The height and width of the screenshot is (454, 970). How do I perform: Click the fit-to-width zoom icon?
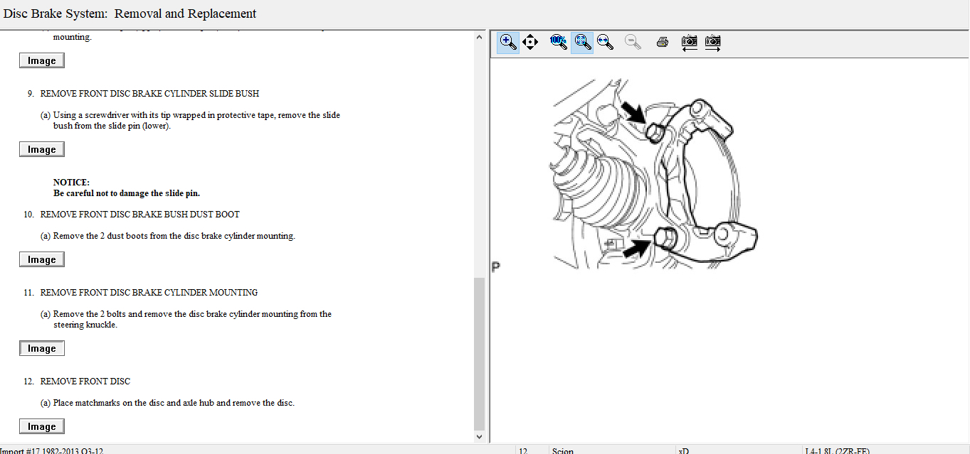tap(606, 42)
